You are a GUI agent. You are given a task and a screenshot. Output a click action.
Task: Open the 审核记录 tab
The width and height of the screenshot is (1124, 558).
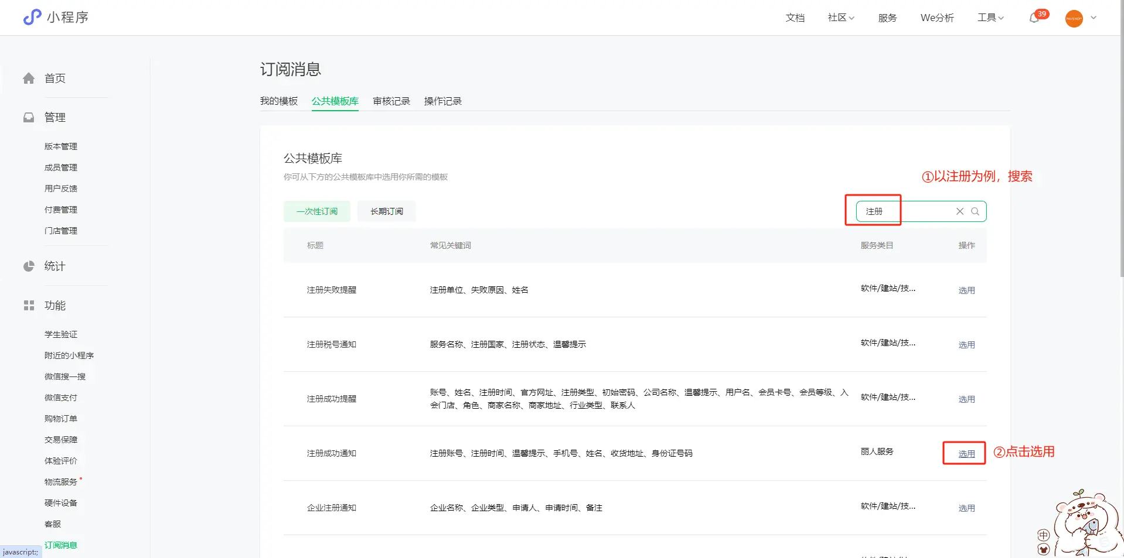(x=391, y=101)
